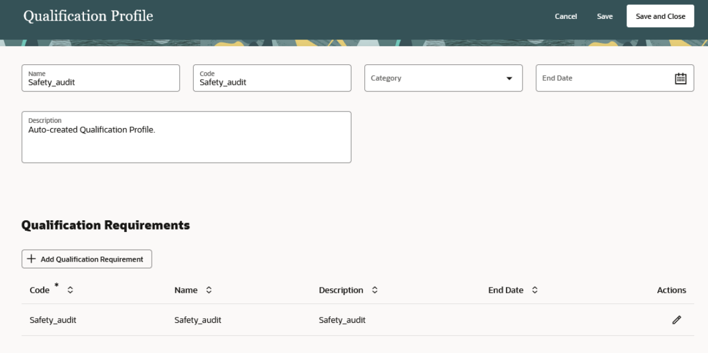
Task: Click the Qualification Profile page title
Action: click(89, 17)
